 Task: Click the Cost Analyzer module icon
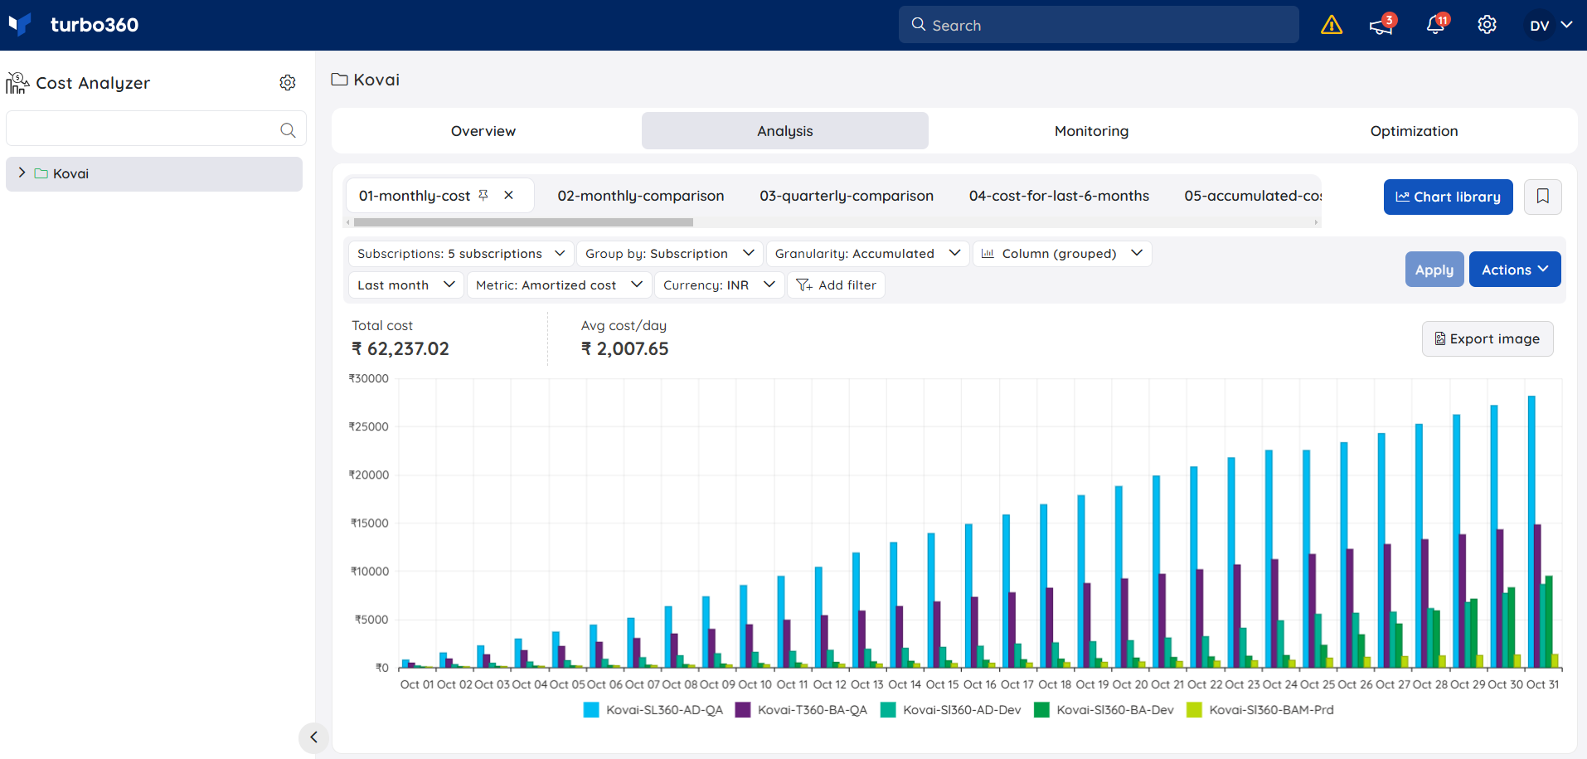coord(17,82)
